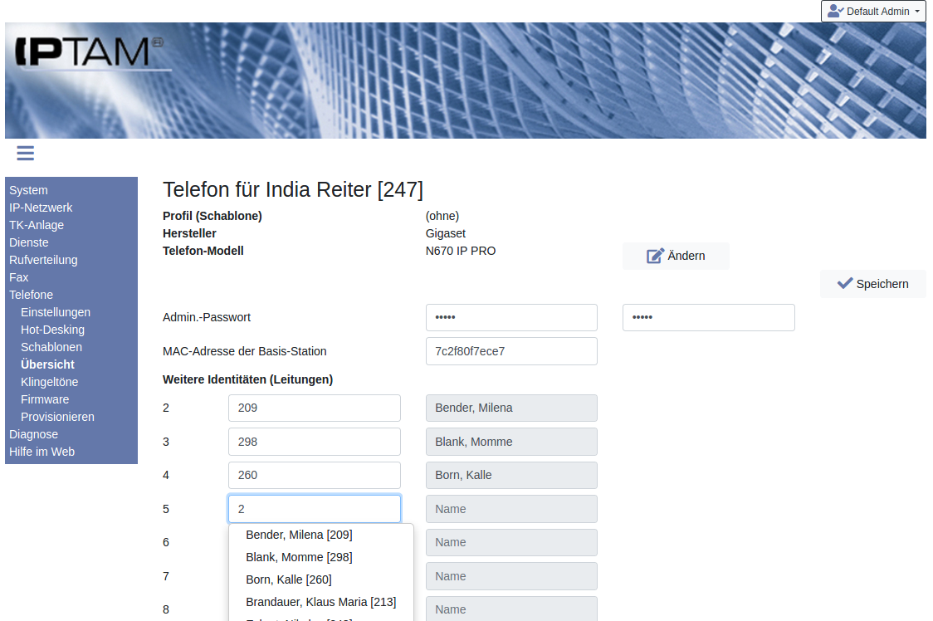The height and width of the screenshot is (621, 933).
Task: Open the Klingeltöne submenu entry
Action: tap(49, 382)
